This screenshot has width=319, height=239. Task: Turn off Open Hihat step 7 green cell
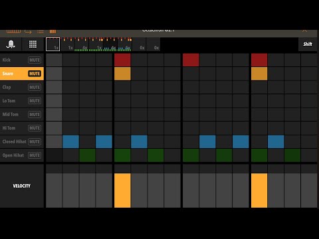pyautogui.click(x=156, y=155)
